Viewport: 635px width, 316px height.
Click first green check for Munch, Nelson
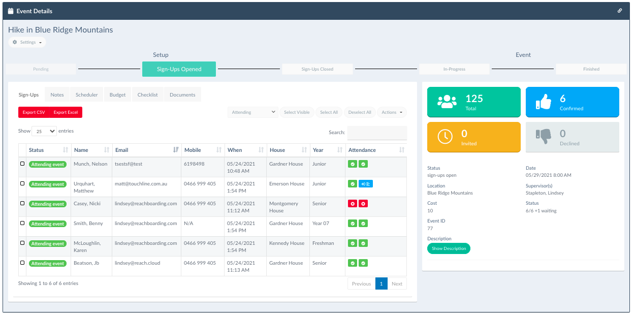tap(352, 164)
